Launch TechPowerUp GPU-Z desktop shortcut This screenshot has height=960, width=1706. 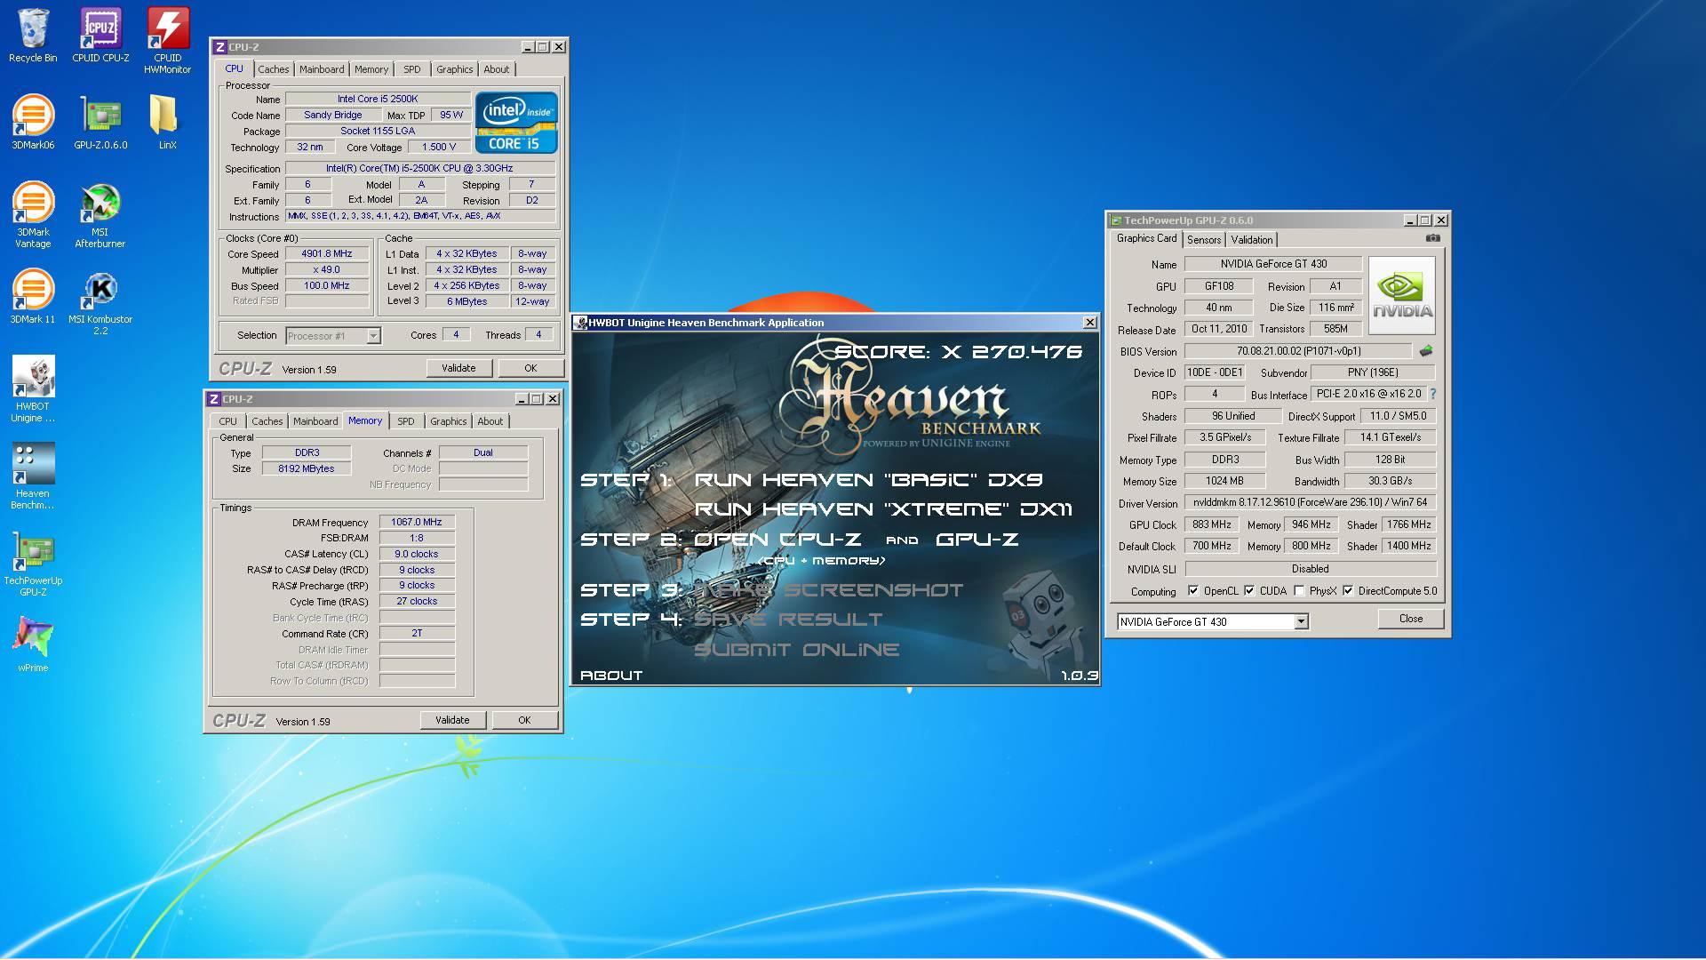[x=33, y=564]
